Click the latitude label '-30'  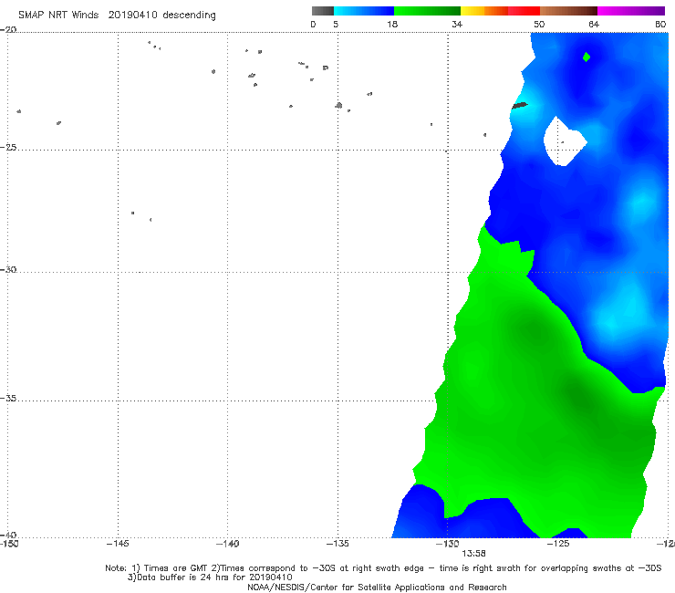(x=8, y=270)
